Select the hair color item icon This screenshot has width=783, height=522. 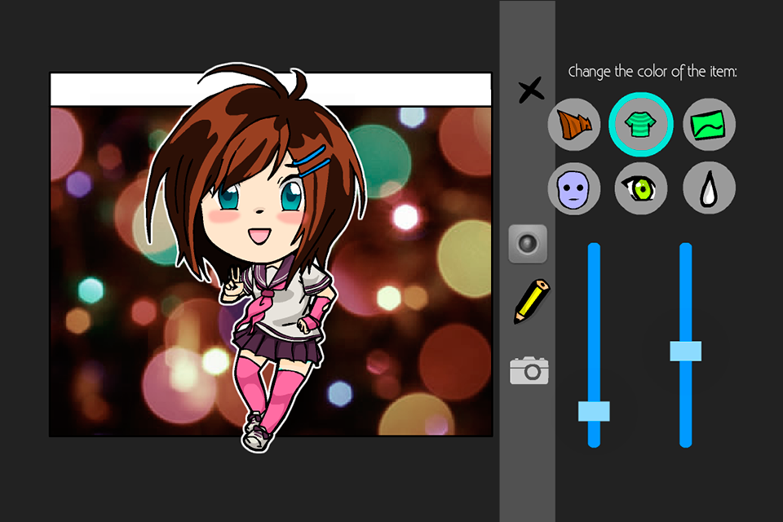click(573, 124)
